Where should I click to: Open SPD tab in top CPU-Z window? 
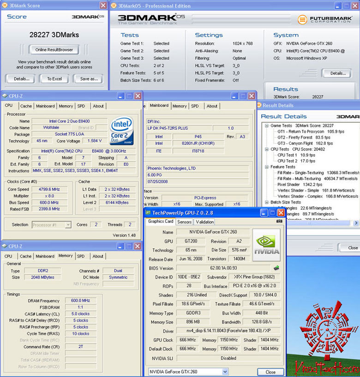coord(81,106)
